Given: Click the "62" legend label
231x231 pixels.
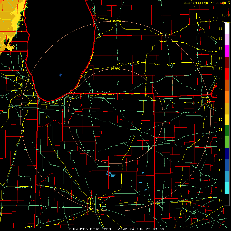Looking at the screenshot, I should 220,38.
